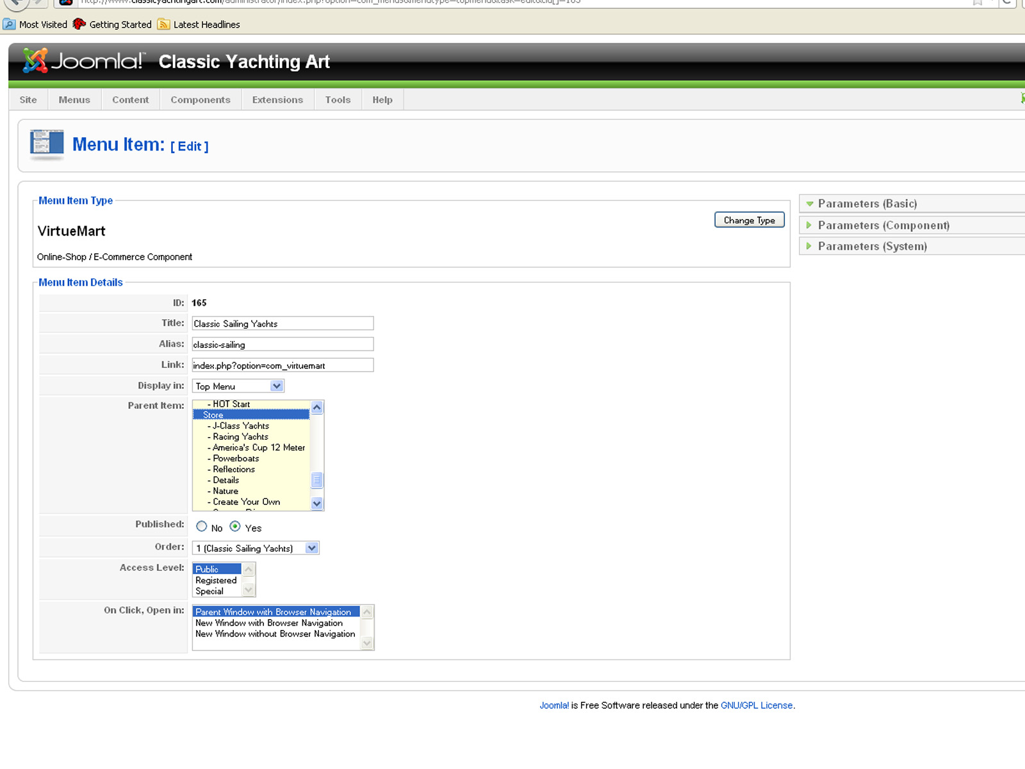Collapse Parameters (Basic) panel
Image resolution: width=1025 pixels, height=769 pixels.
tap(912, 204)
